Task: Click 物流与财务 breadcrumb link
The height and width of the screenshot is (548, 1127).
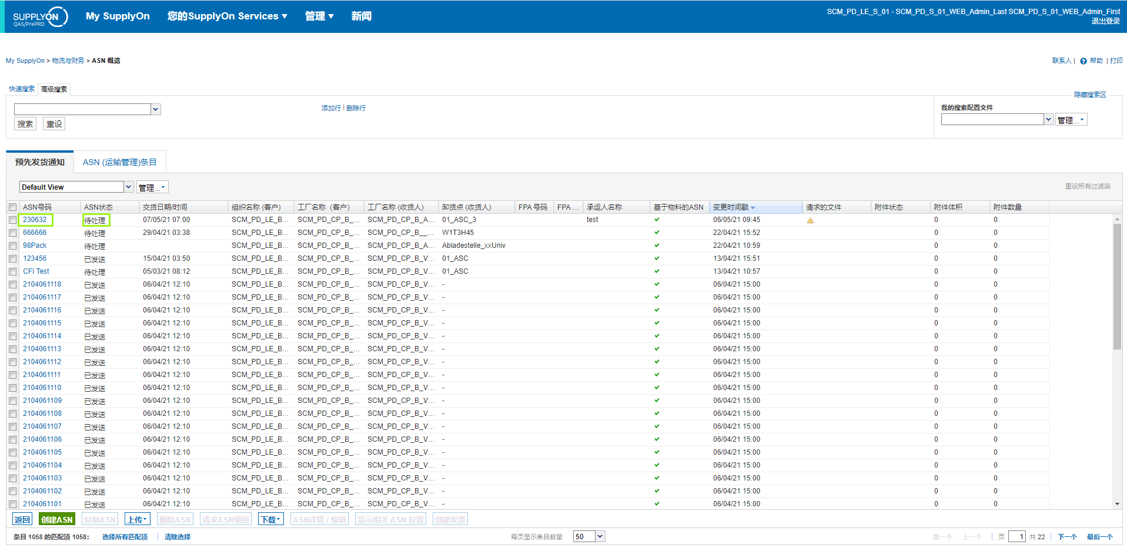Action: coord(68,60)
